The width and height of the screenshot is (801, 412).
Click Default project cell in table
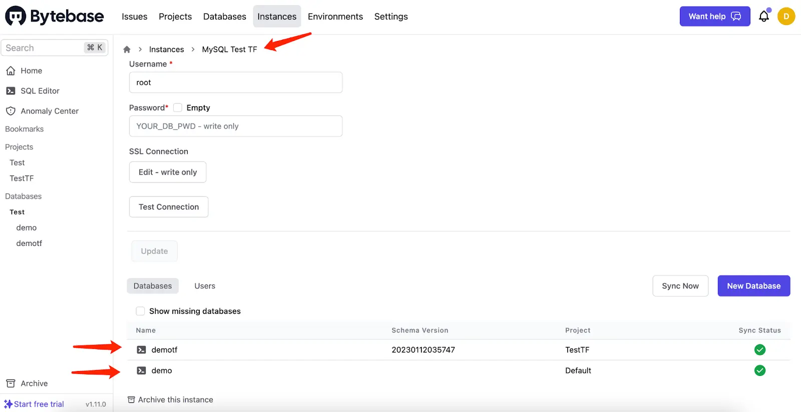coord(578,370)
